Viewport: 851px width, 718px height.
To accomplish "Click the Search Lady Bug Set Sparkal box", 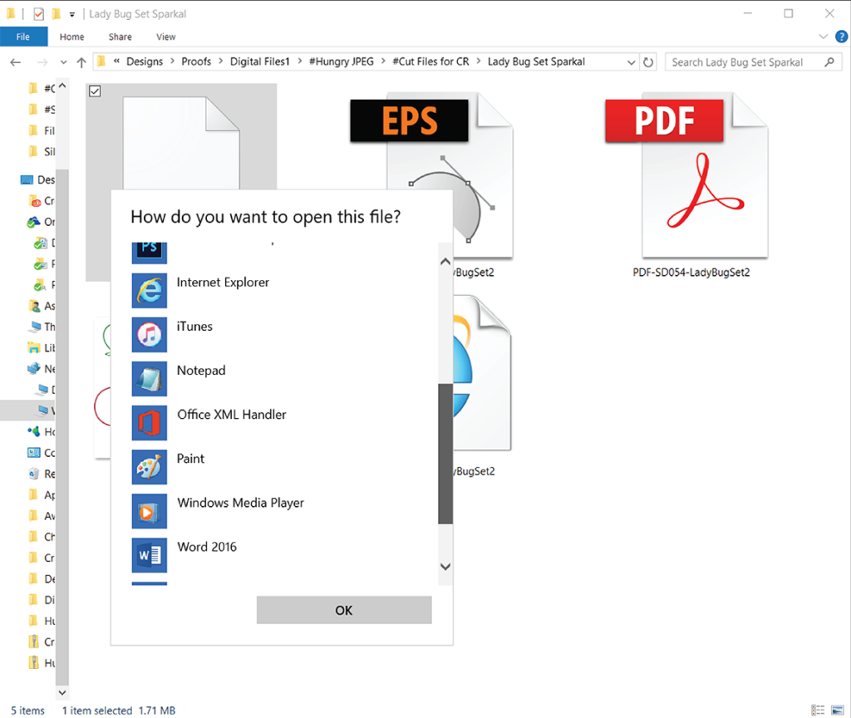I will tap(753, 62).
